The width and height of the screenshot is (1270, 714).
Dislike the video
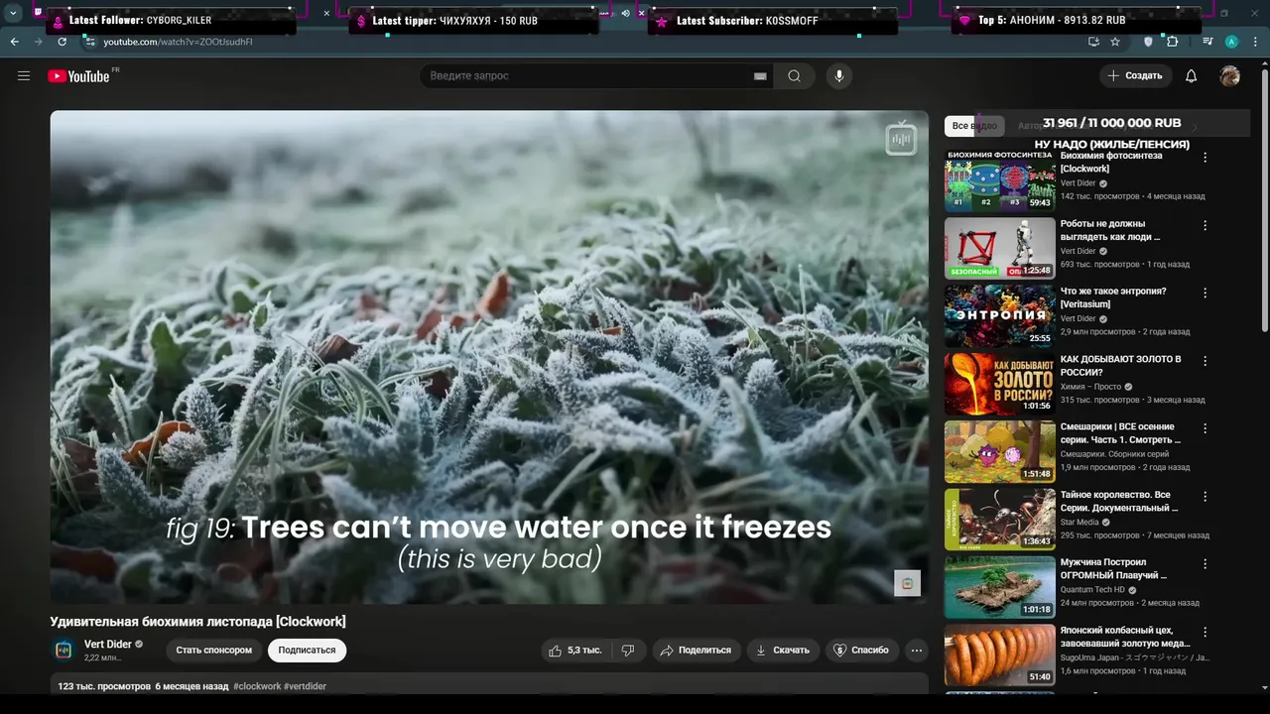point(628,651)
